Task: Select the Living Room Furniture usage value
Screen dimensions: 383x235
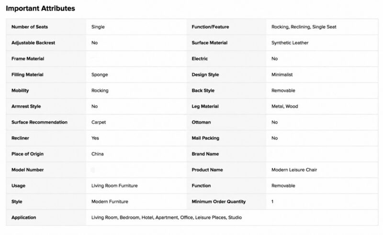Action: point(114,185)
